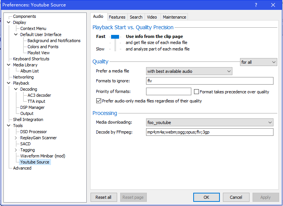The width and height of the screenshot is (283, 206).
Task: Select Keyboard Shortcuts in the tree
Action: point(31,59)
